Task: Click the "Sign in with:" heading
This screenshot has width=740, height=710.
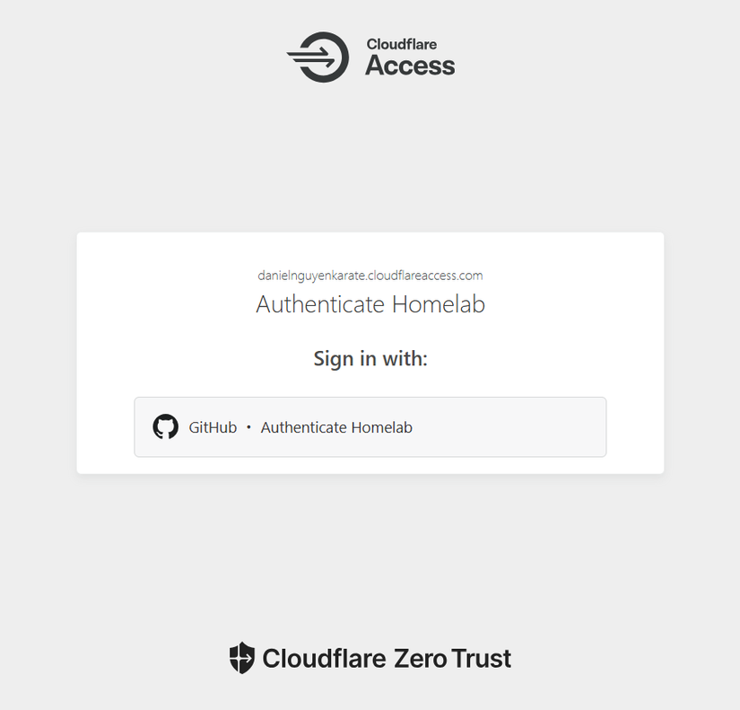Action: pyautogui.click(x=370, y=359)
